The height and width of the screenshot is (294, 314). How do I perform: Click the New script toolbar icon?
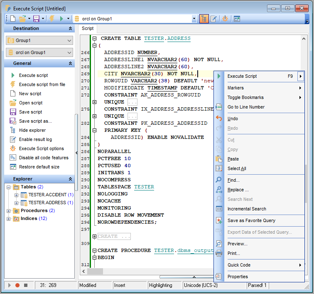(13, 19)
